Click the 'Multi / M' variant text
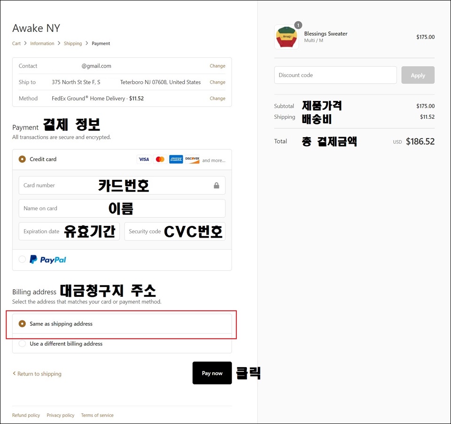 [x=313, y=40]
